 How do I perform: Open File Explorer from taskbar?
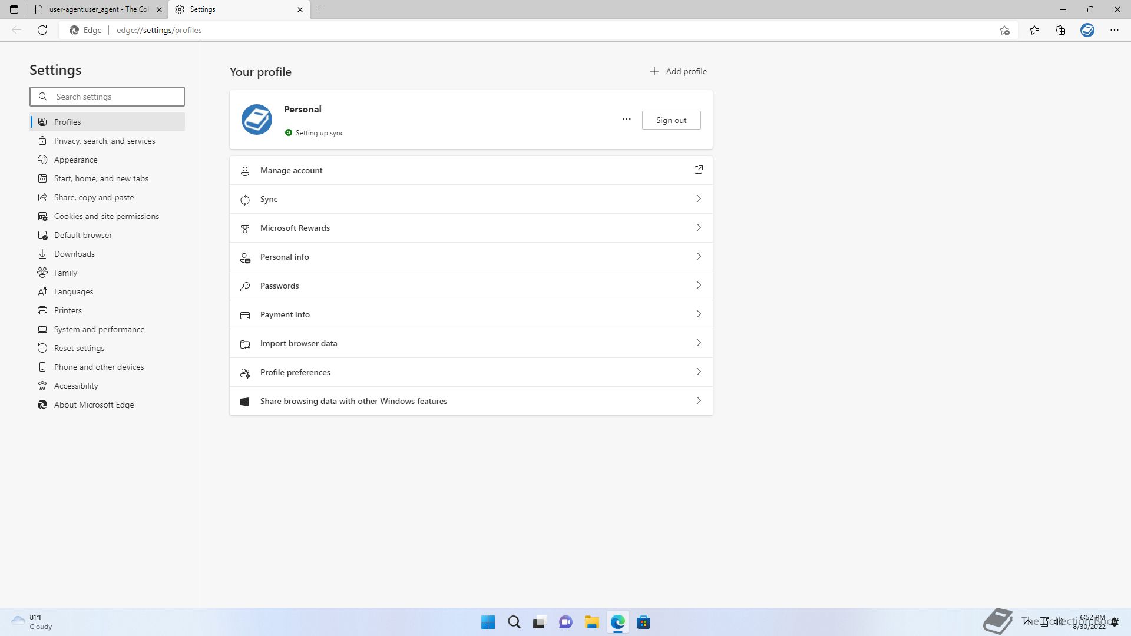tap(592, 622)
